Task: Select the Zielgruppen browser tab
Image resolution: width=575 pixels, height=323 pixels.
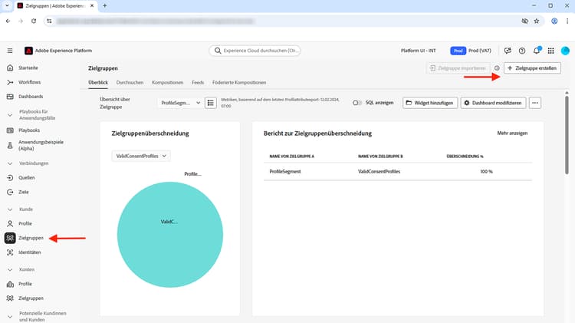Action: (55, 6)
